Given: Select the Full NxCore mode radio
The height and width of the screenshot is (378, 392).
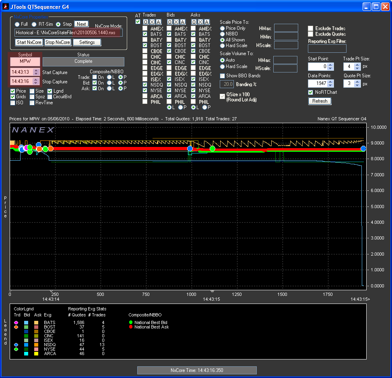Looking at the screenshot, I should [17, 24].
